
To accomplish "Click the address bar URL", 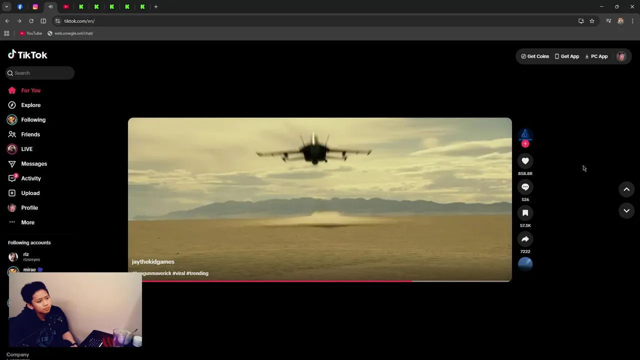I will pyautogui.click(x=79, y=21).
